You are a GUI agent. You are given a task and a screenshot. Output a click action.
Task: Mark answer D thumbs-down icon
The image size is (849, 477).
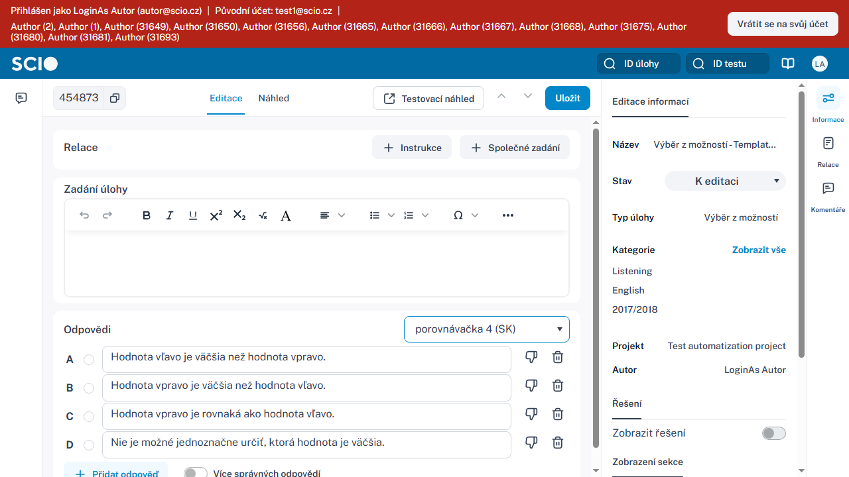[531, 443]
